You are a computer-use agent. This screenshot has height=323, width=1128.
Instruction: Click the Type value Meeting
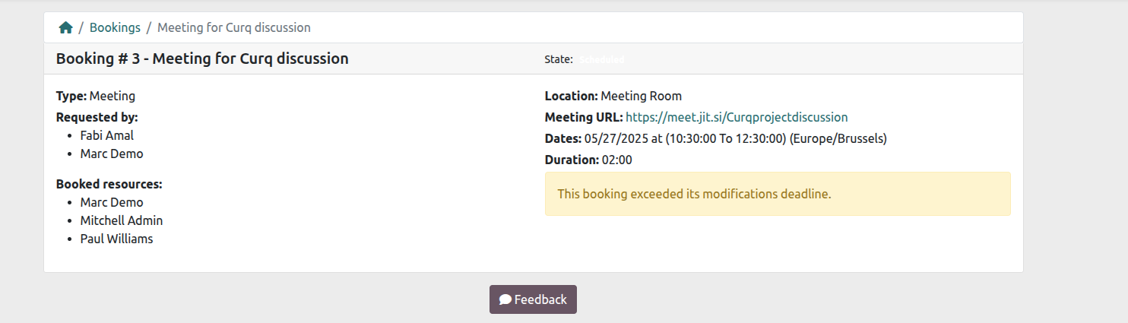(112, 96)
